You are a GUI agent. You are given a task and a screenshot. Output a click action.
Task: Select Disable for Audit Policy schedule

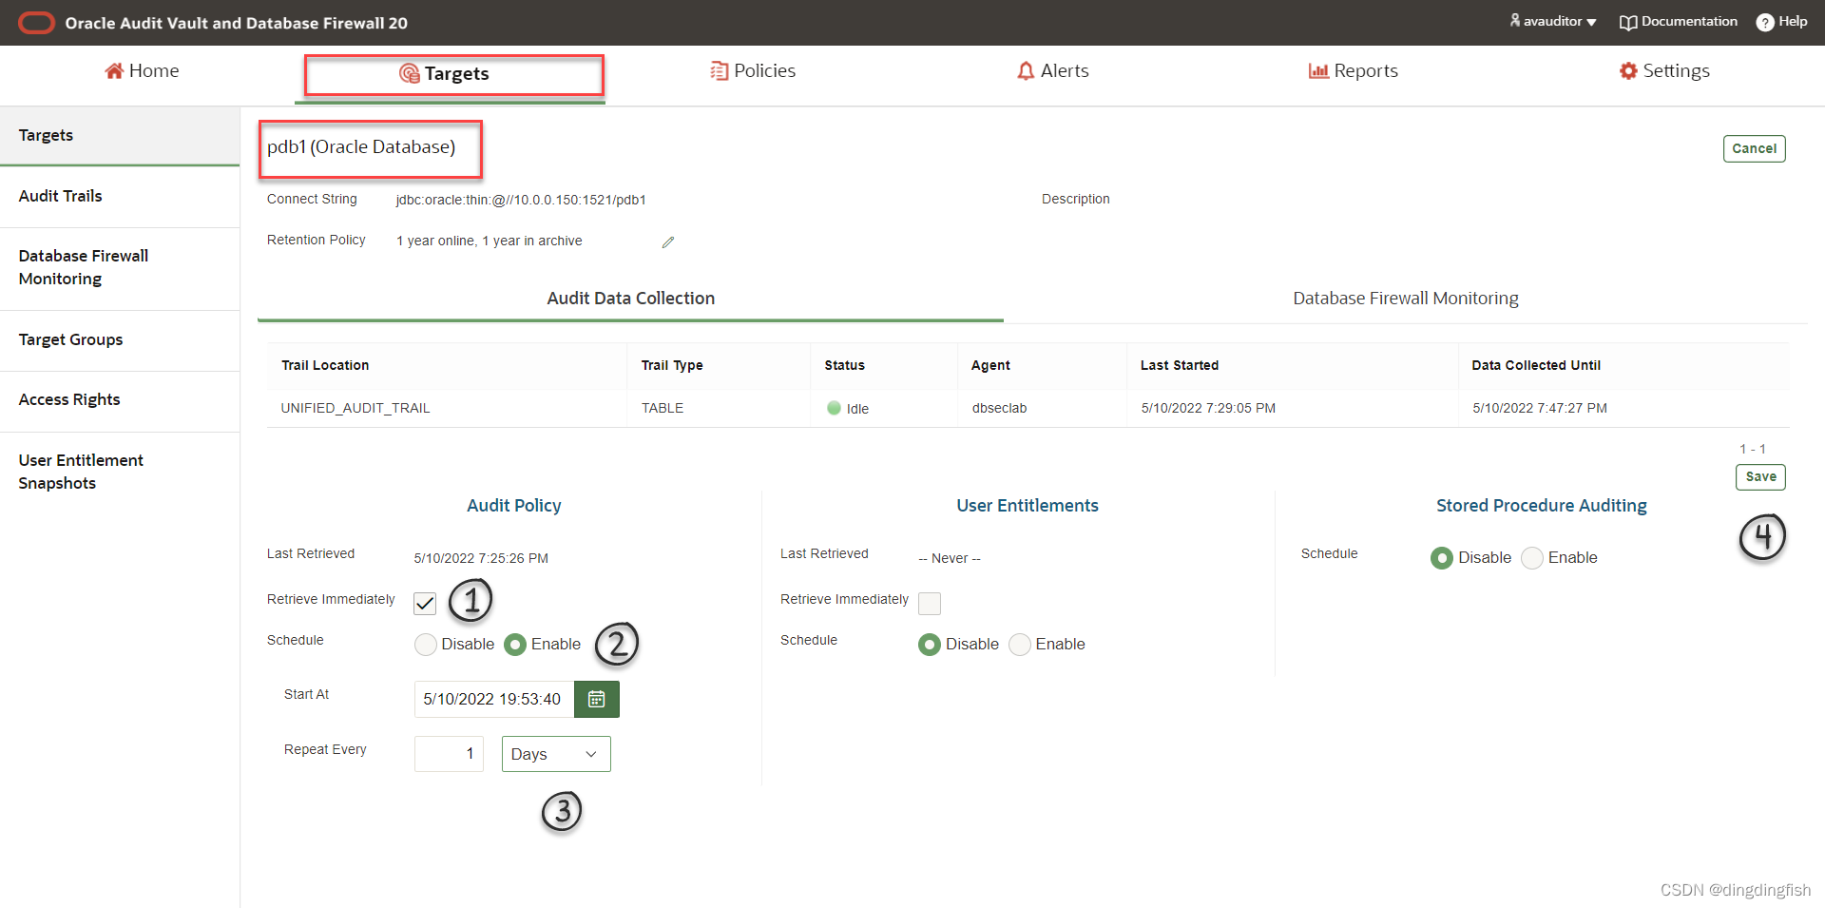426,644
